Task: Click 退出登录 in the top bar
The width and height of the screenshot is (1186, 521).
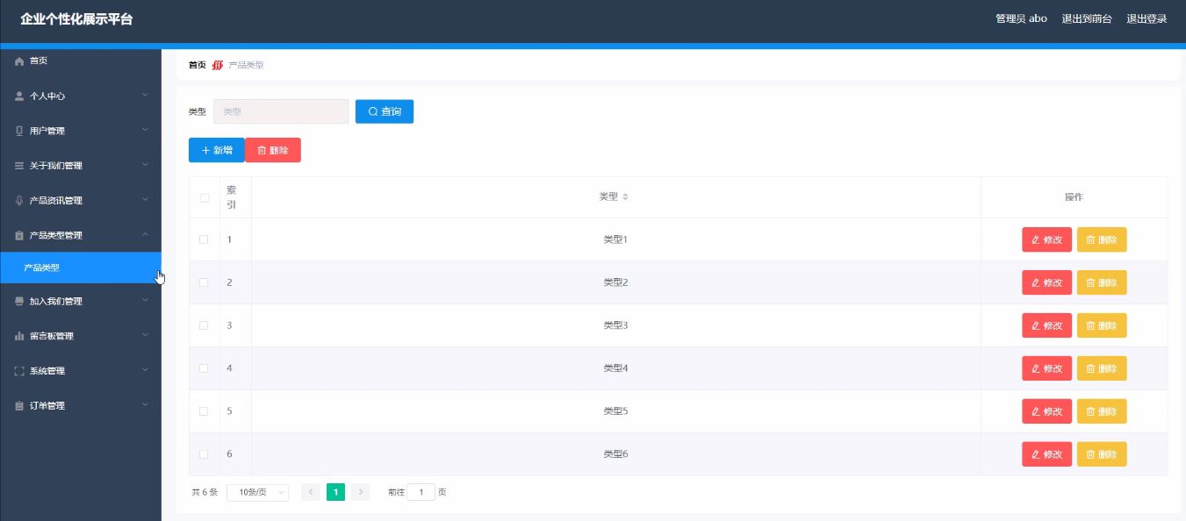Action: 1146,18
